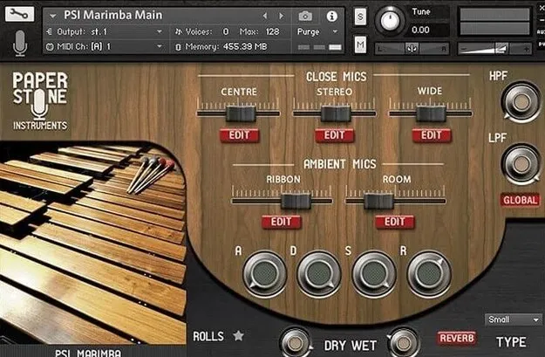Click the DRY WET reverb knob
The height and width of the screenshot is (357, 545).
click(x=404, y=343)
